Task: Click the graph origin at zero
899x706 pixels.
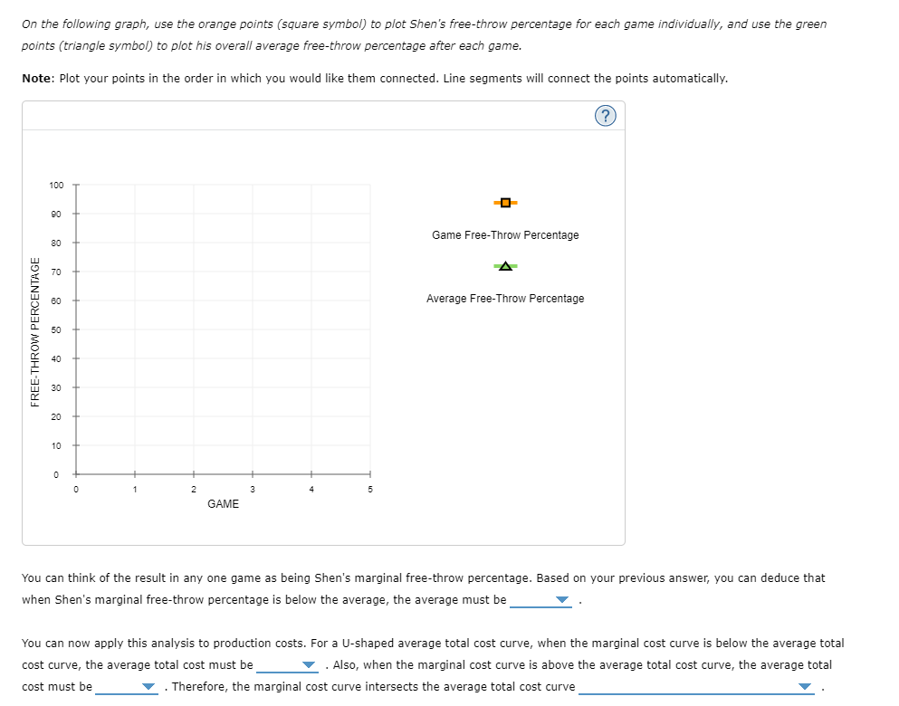Action: (x=76, y=473)
